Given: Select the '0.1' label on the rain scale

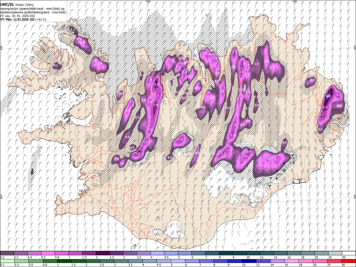Looking at the screenshot, I should click(3, 265).
